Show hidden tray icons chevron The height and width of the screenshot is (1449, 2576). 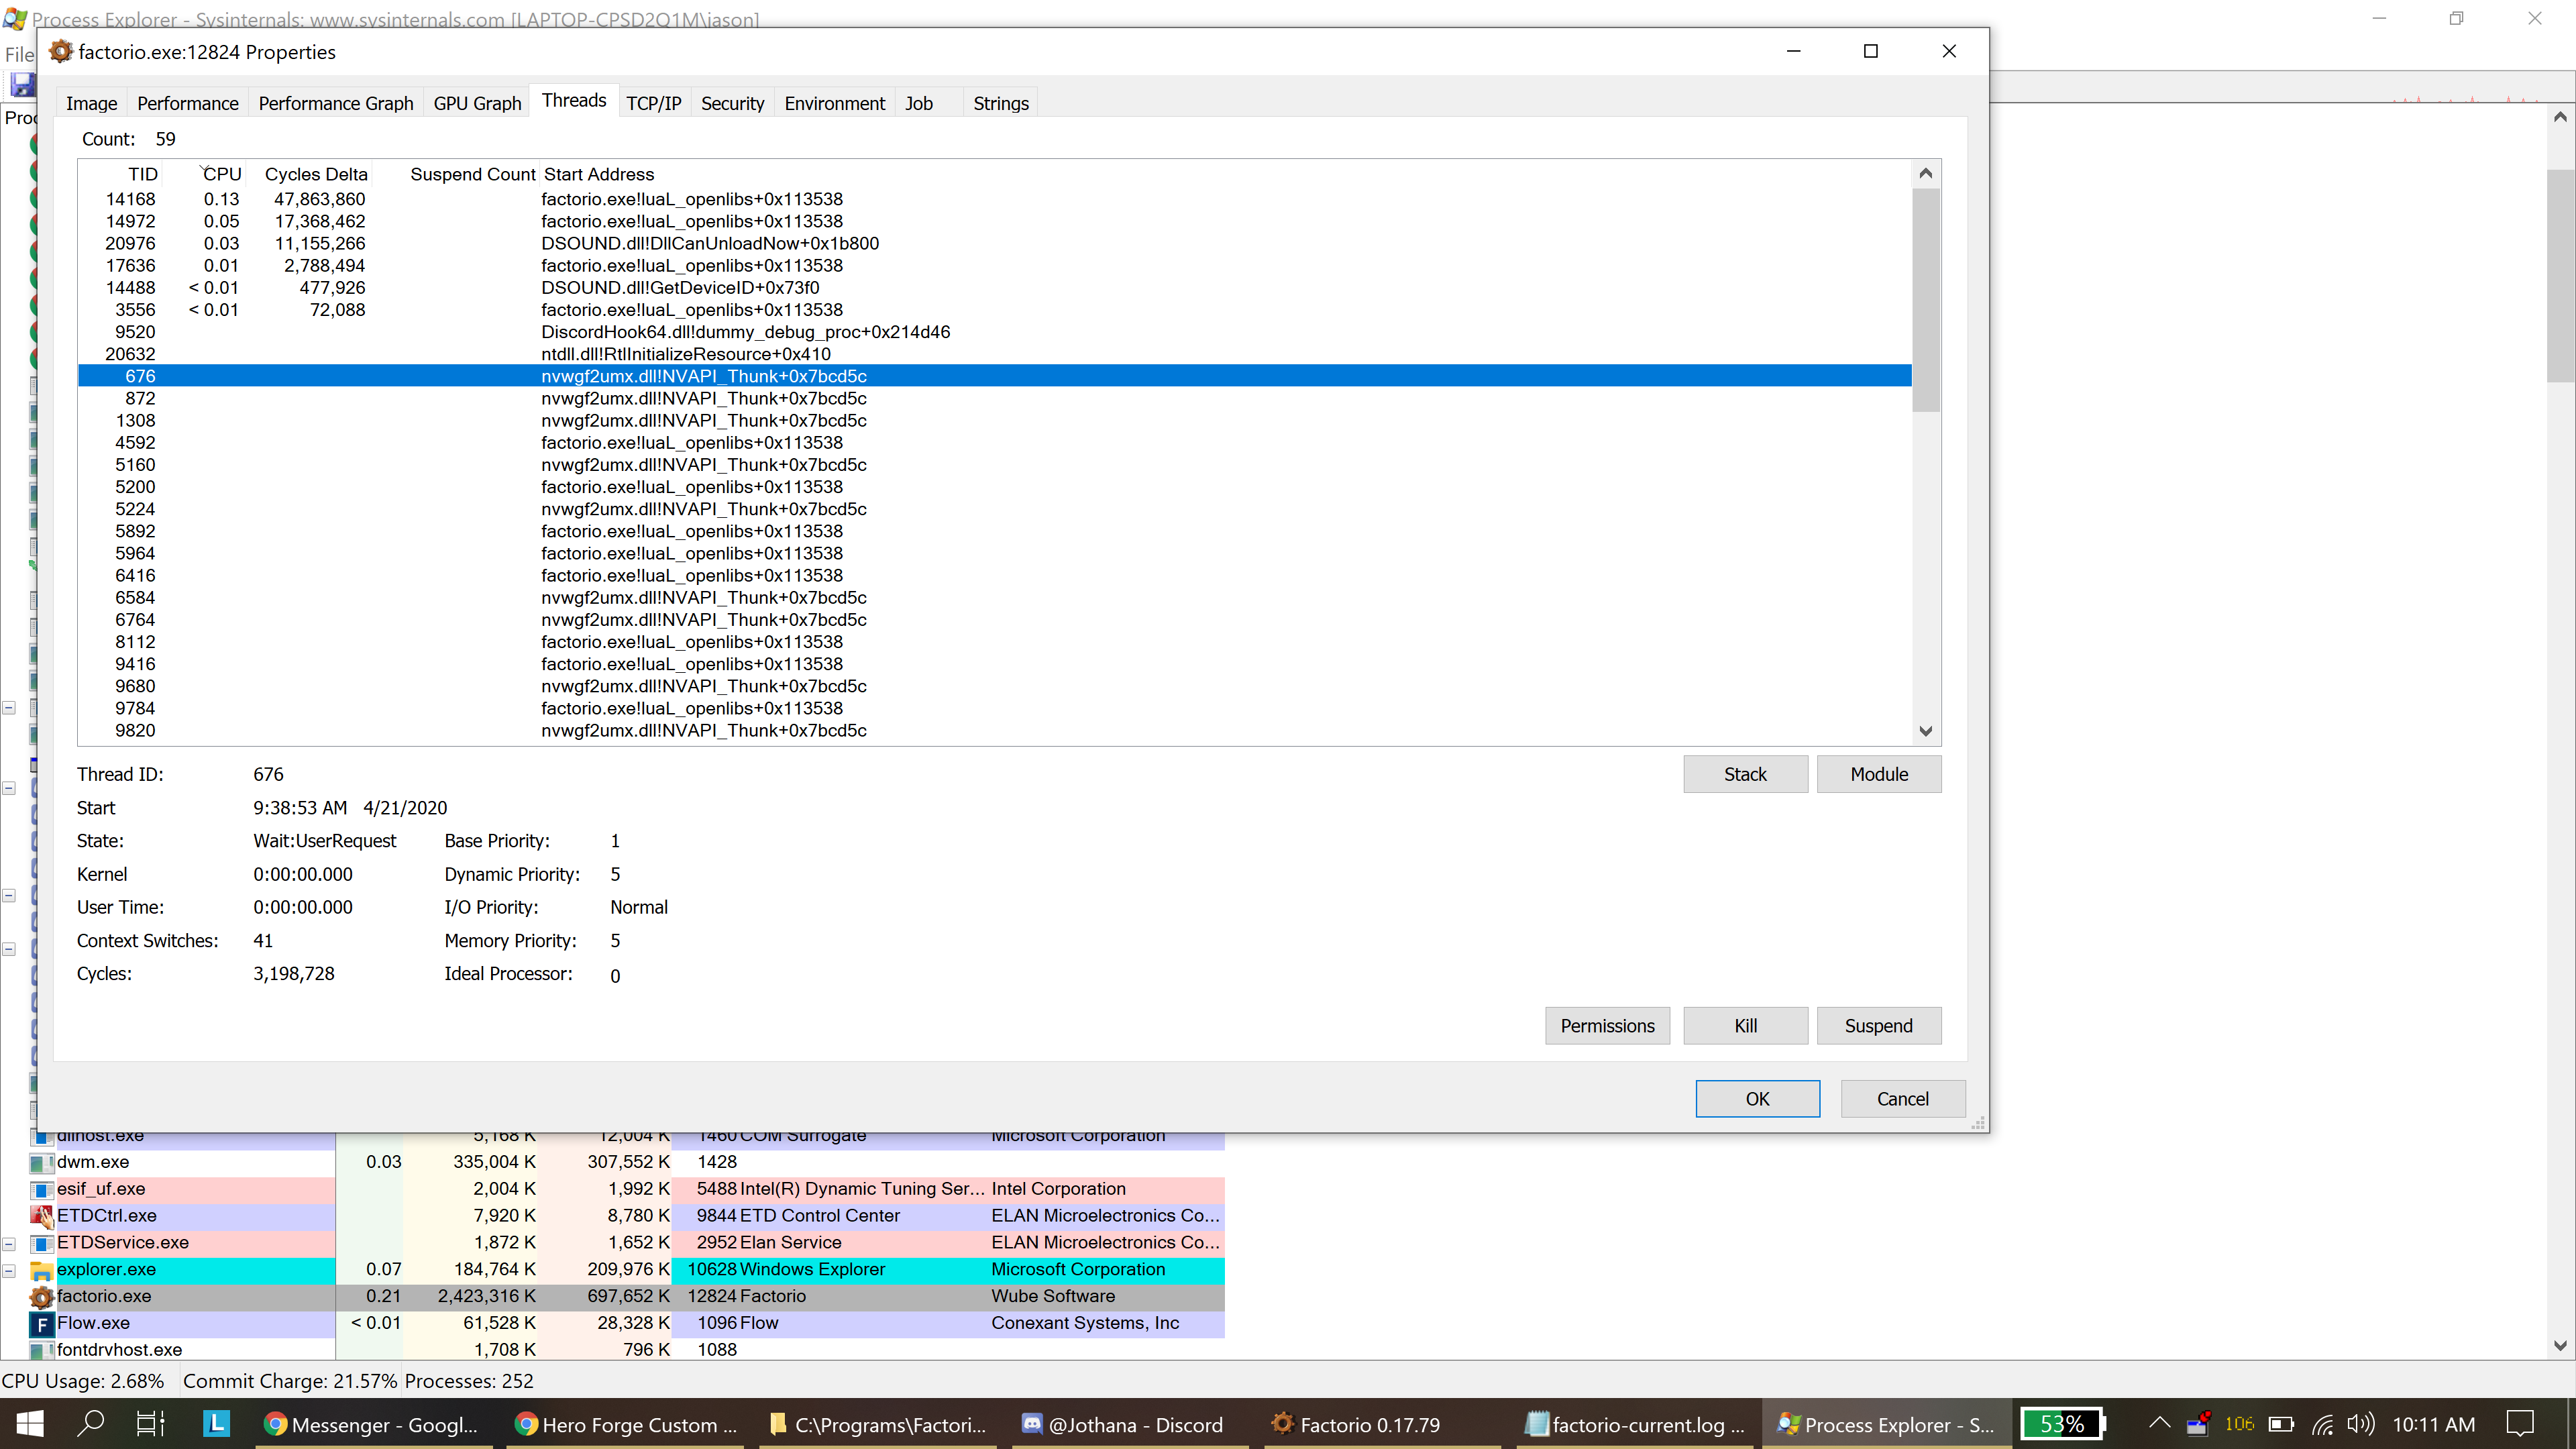tap(2159, 1424)
